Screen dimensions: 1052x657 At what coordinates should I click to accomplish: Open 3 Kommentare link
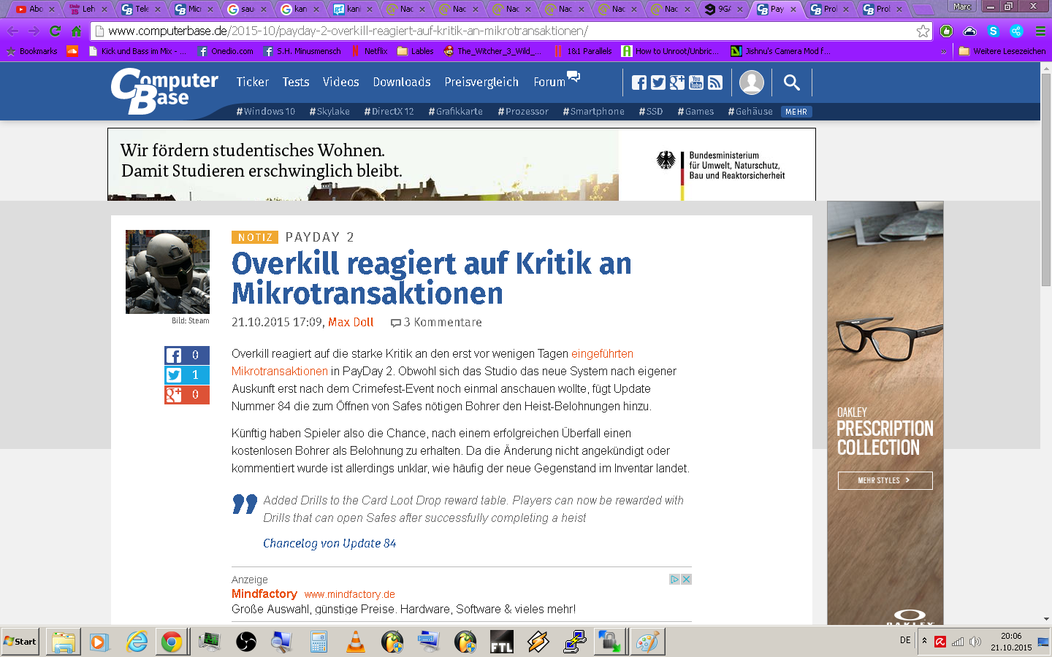(x=436, y=322)
